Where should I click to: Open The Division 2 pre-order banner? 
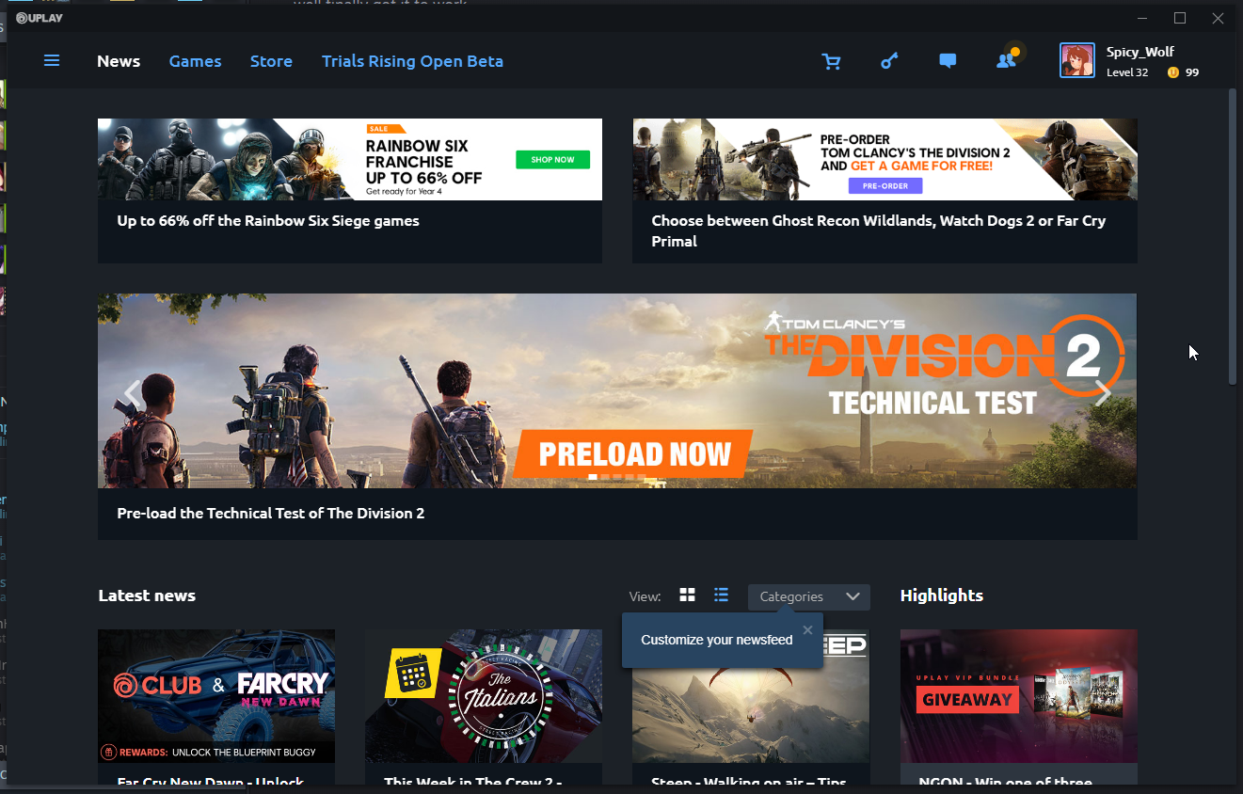(x=885, y=159)
